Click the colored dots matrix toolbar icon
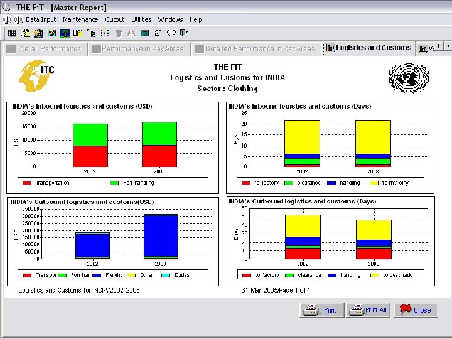The width and height of the screenshot is (452, 339). [x=105, y=33]
